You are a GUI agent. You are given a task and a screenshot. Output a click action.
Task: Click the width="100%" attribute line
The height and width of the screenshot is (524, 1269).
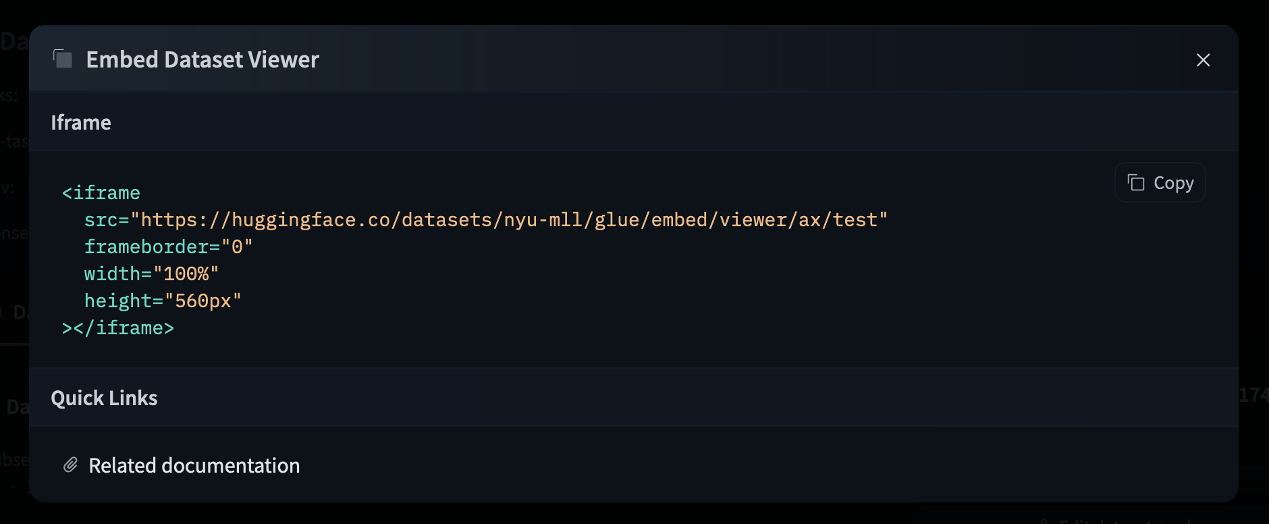tap(151, 274)
